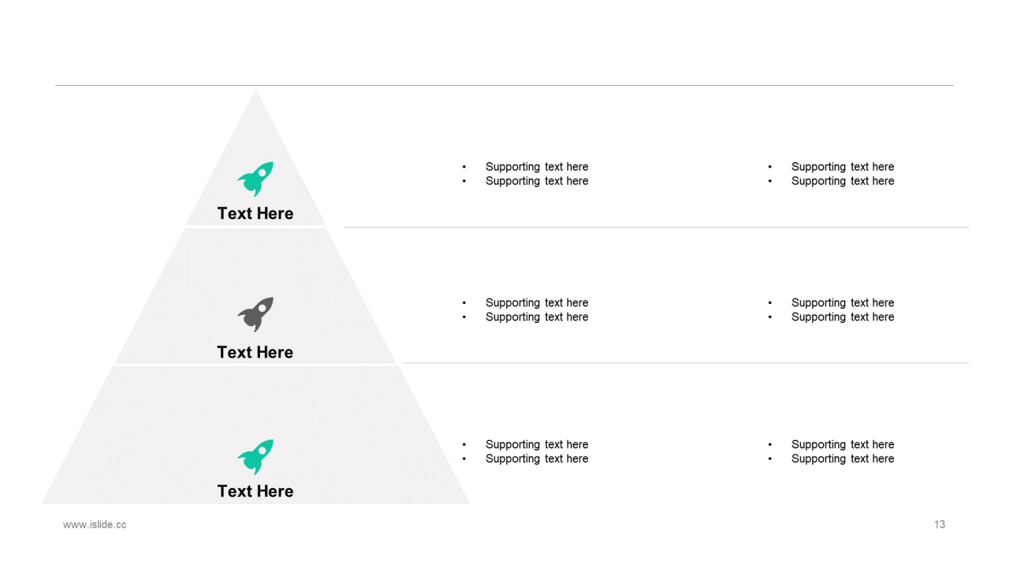Select the green rocket icon in the top pyramid tier

pos(255,179)
